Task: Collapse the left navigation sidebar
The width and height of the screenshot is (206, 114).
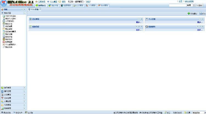Action: 22,9
